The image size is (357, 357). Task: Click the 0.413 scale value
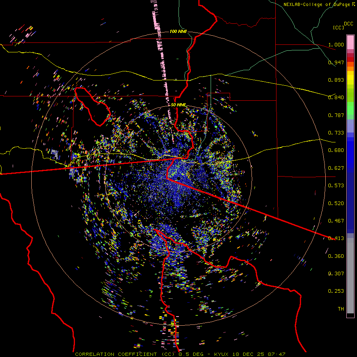click(336, 238)
